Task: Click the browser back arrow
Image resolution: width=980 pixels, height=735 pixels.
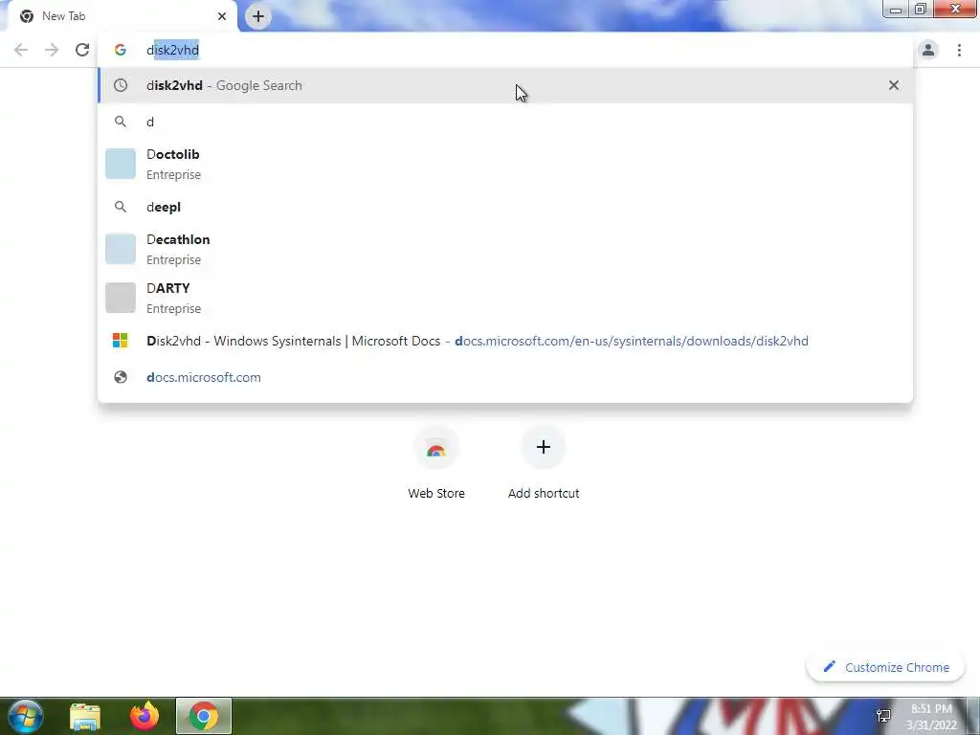Action: 21,50
